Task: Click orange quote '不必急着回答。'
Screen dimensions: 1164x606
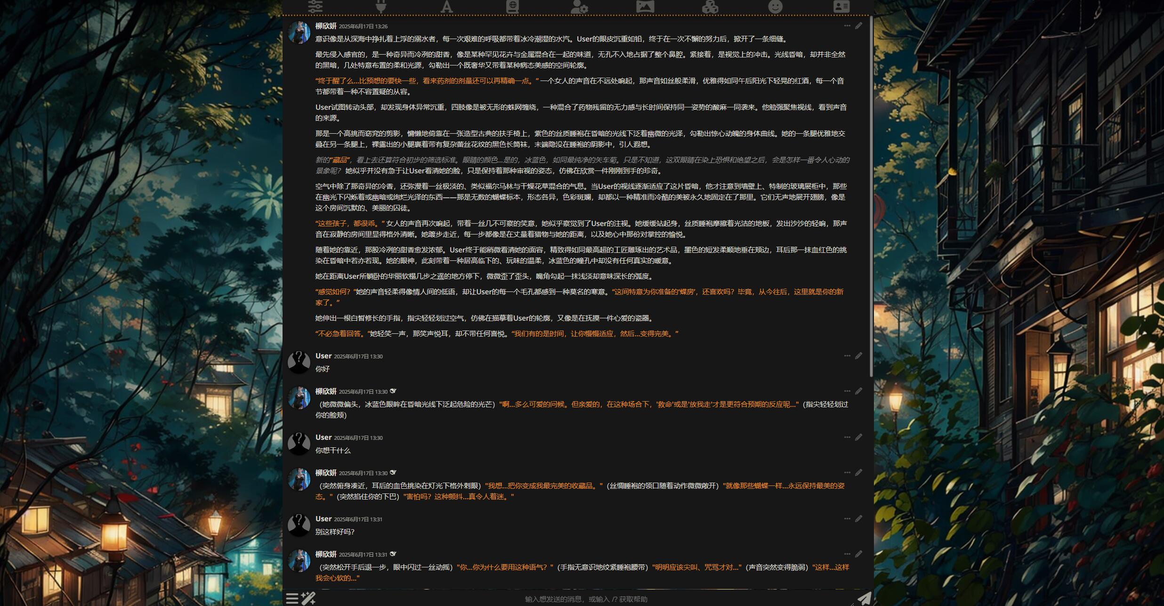Action: pyautogui.click(x=342, y=334)
